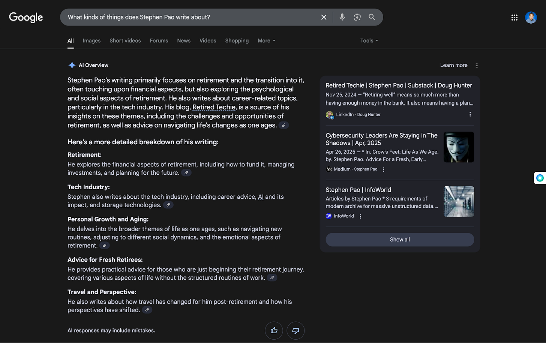Click the underlined AI term link

pyautogui.click(x=261, y=197)
